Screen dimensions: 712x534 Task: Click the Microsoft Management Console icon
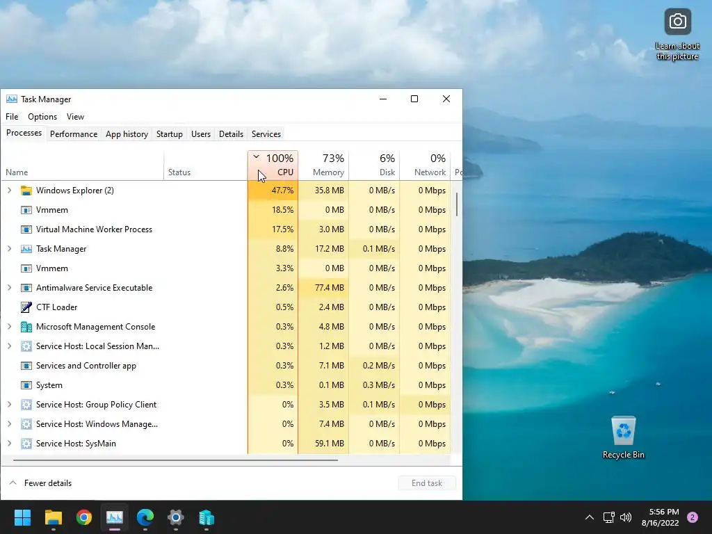coord(26,327)
